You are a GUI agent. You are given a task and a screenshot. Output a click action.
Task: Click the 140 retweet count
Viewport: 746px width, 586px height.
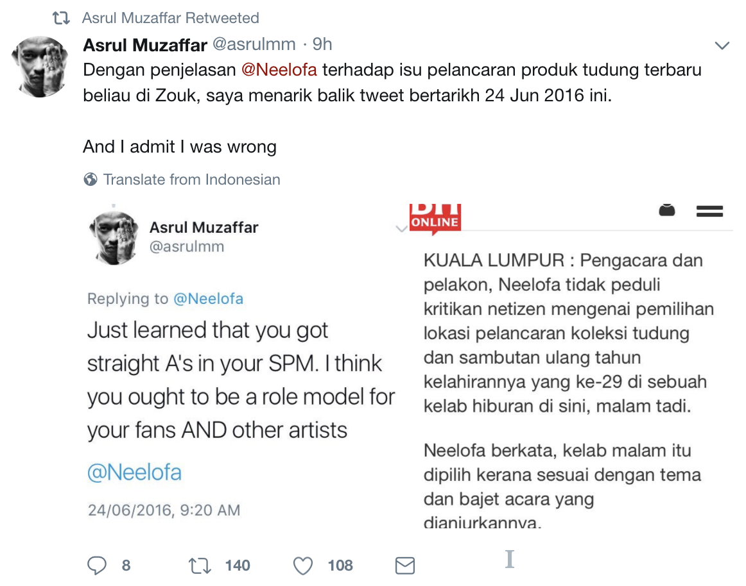coord(238,565)
